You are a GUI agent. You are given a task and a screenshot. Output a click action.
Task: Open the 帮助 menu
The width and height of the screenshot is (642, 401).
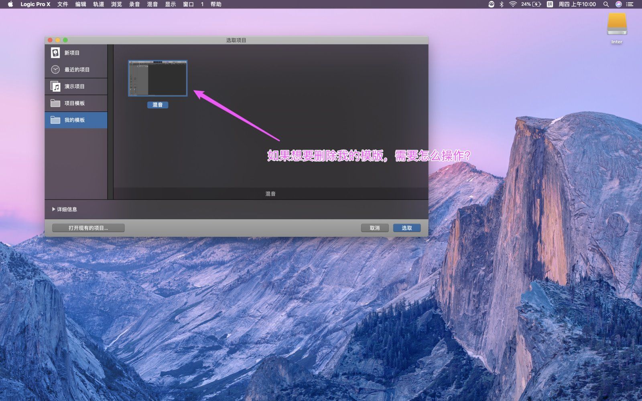(x=216, y=4)
